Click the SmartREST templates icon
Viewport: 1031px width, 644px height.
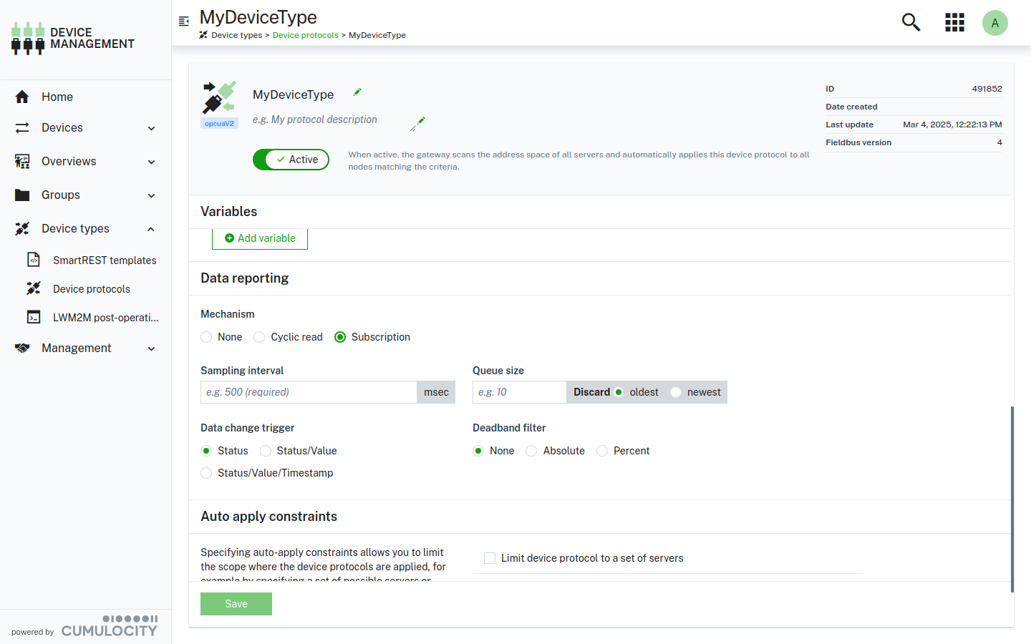(34, 260)
